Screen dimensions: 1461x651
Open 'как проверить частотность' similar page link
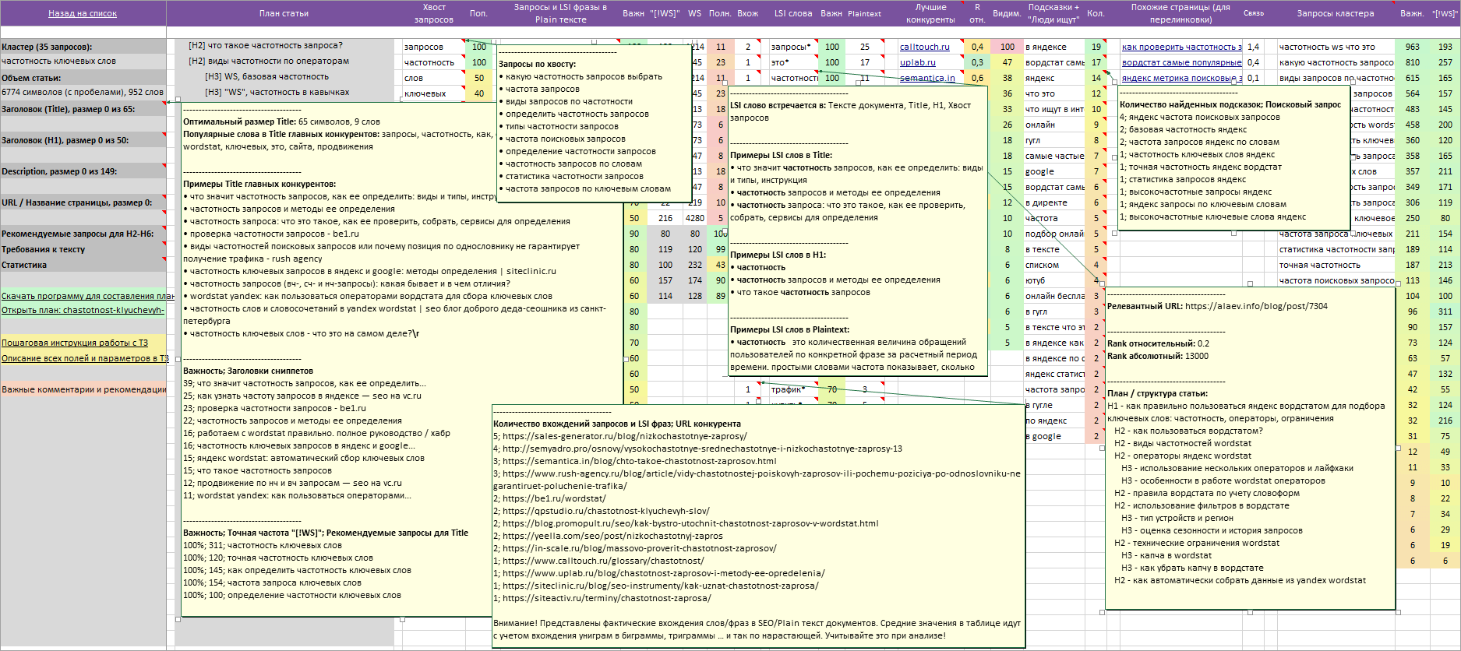(x=1181, y=47)
